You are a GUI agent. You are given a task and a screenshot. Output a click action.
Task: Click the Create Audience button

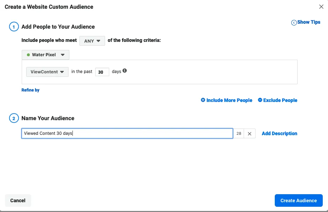click(299, 200)
